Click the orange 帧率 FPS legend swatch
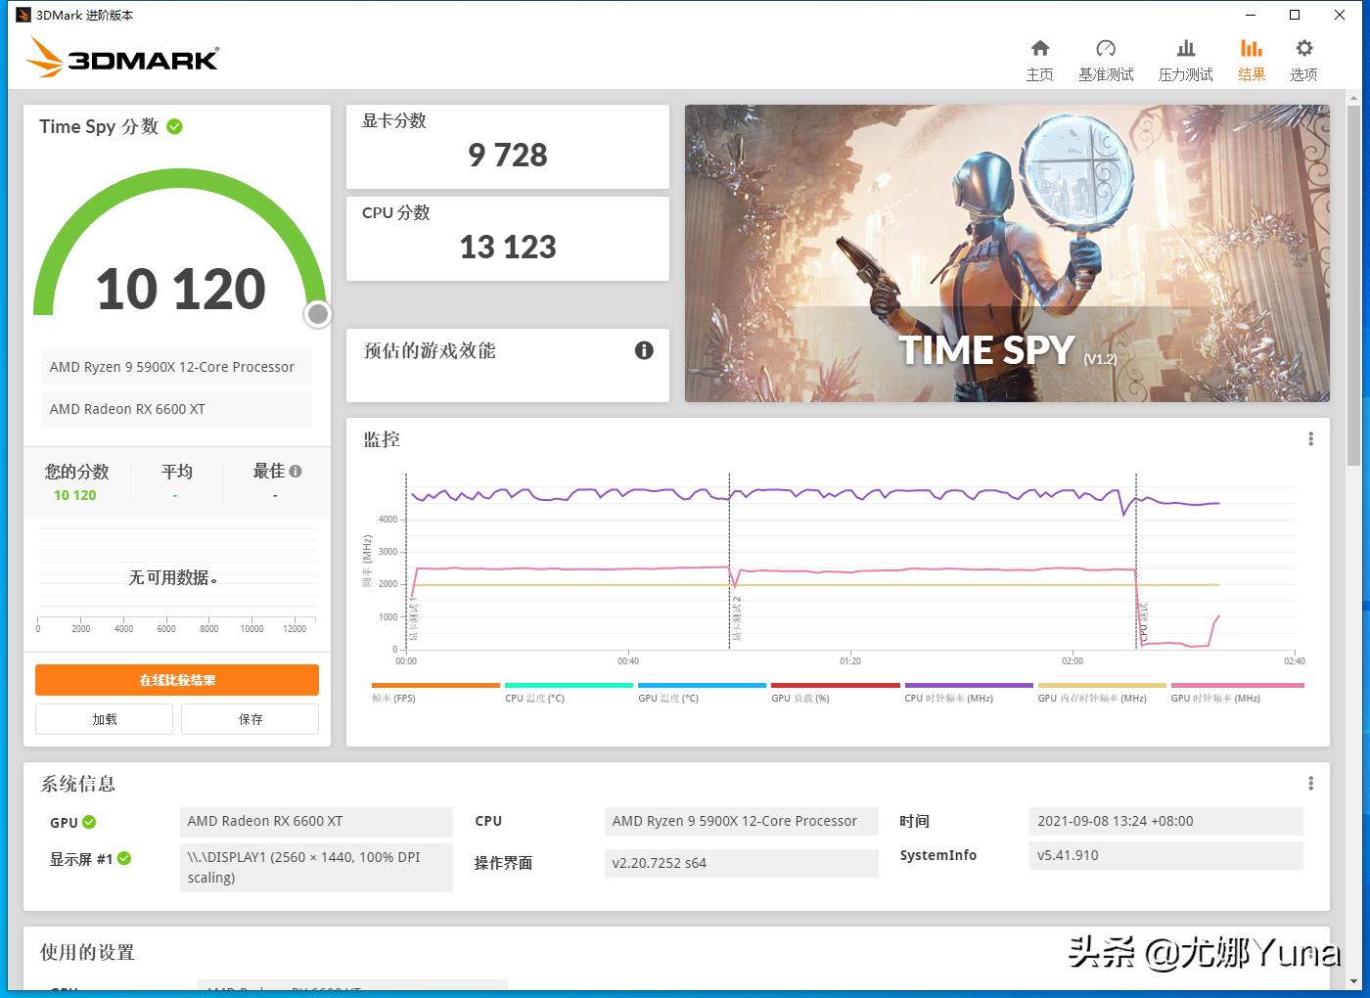 point(434,686)
